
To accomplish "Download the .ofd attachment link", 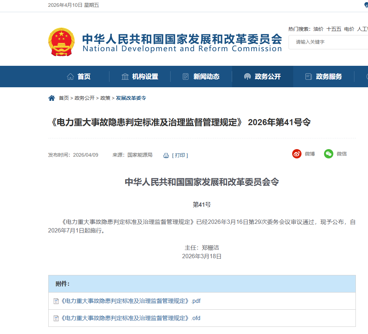I will tap(131, 318).
